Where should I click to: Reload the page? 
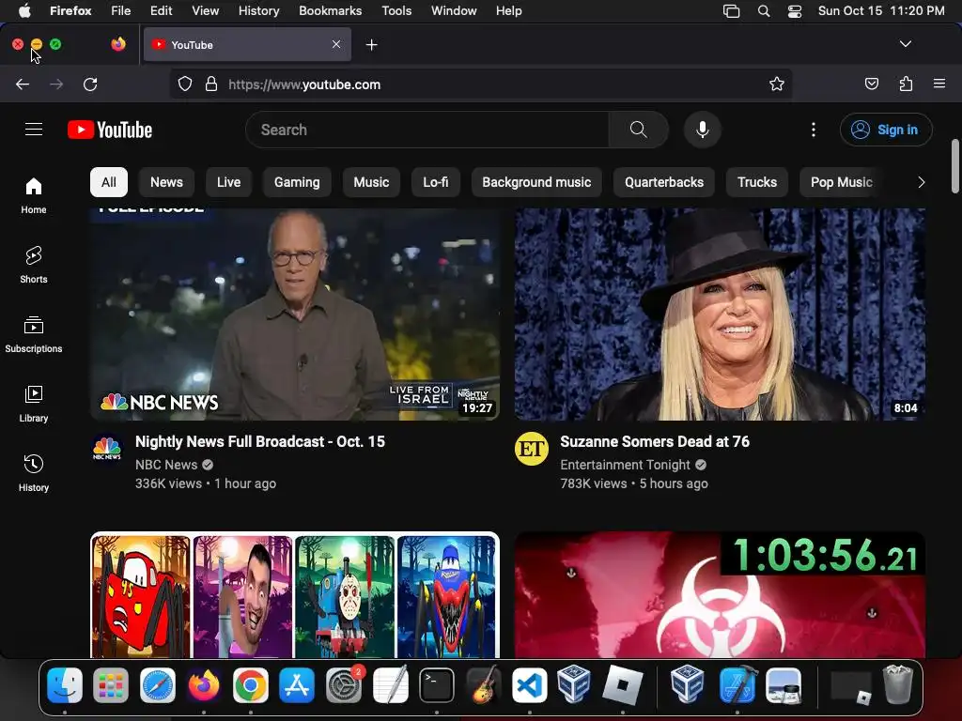(90, 84)
